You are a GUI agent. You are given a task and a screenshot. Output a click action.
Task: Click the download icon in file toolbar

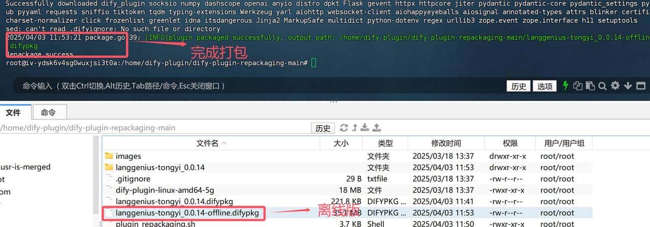coord(365,128)
